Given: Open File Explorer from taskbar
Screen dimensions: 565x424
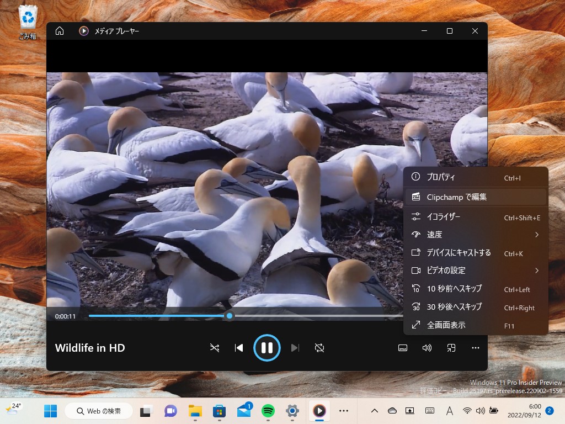Looking at the screenshot, I should (195, 411).
